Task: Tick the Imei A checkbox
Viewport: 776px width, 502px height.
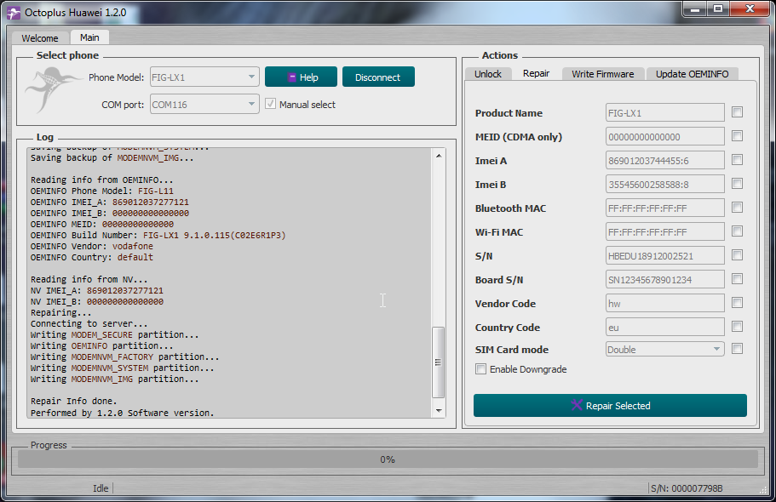Action: click(x=737, y=160)
